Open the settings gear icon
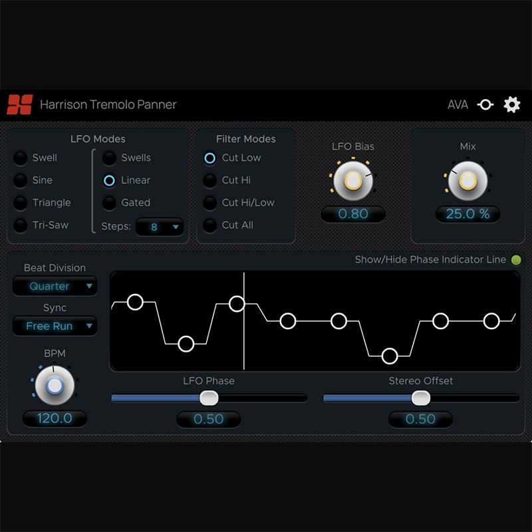Image resolution: width=532 pixels, height=532 pixels. (511, 104)
